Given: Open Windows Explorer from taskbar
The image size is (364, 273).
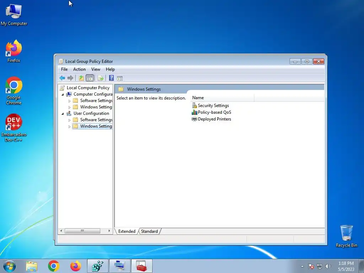Looking at the screenshot, I should pos(32,266).
